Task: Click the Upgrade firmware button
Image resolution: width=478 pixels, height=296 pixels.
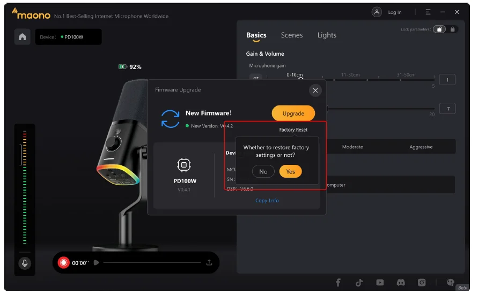Action: coord(293,113)
